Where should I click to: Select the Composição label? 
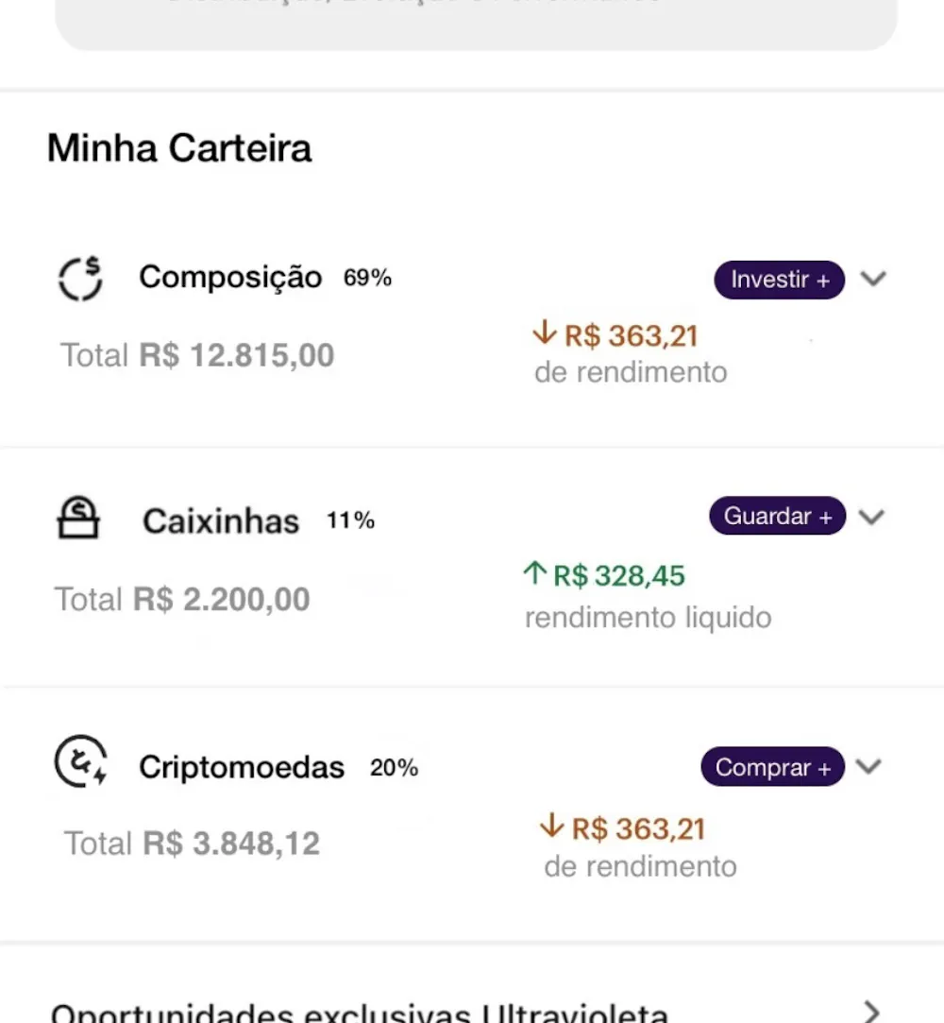(x=230, y=278)
